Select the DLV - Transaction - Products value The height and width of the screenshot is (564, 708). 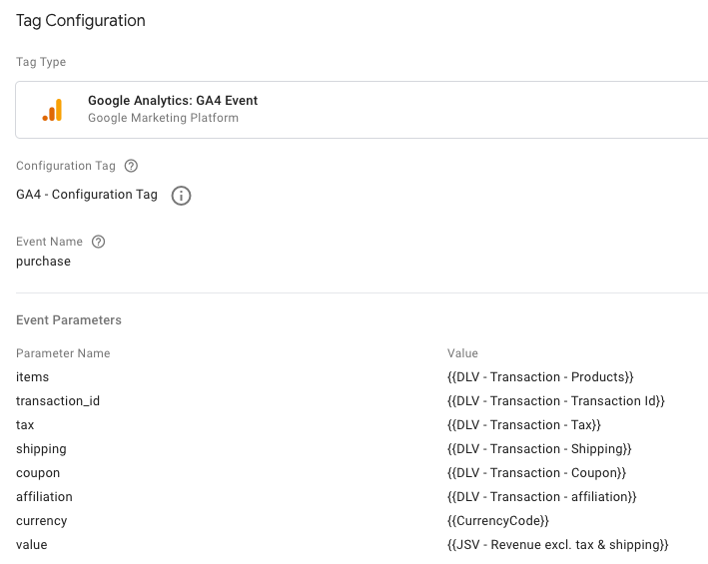point(540,377)
